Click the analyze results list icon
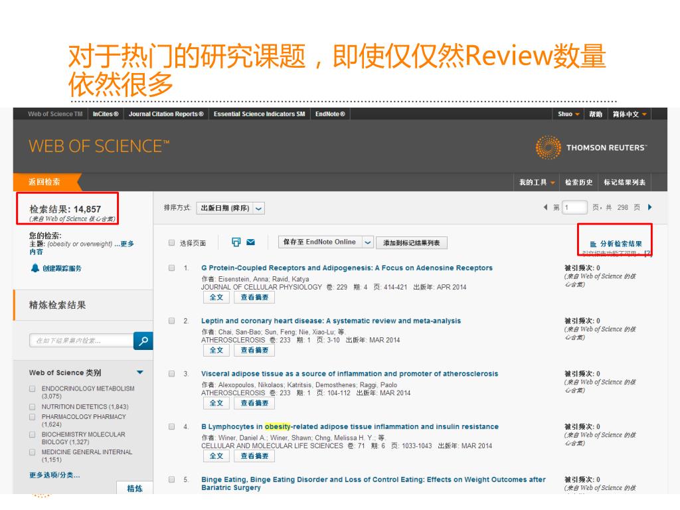Screen dimensions: 680x510 (593, 244)
